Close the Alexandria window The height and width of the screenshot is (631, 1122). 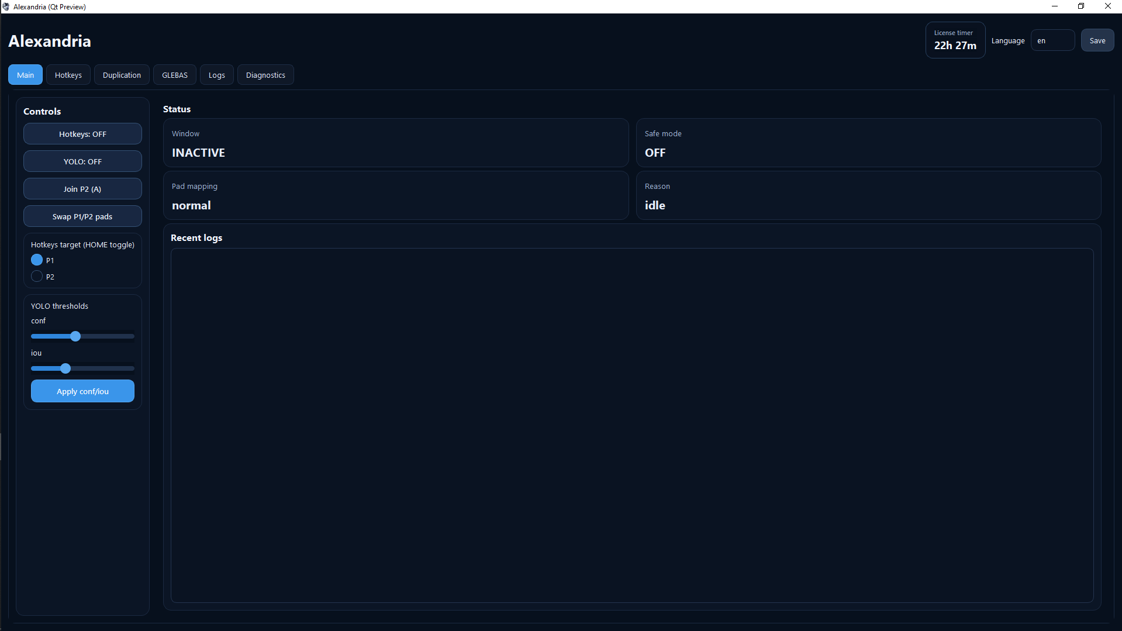tap(1107, 6)
